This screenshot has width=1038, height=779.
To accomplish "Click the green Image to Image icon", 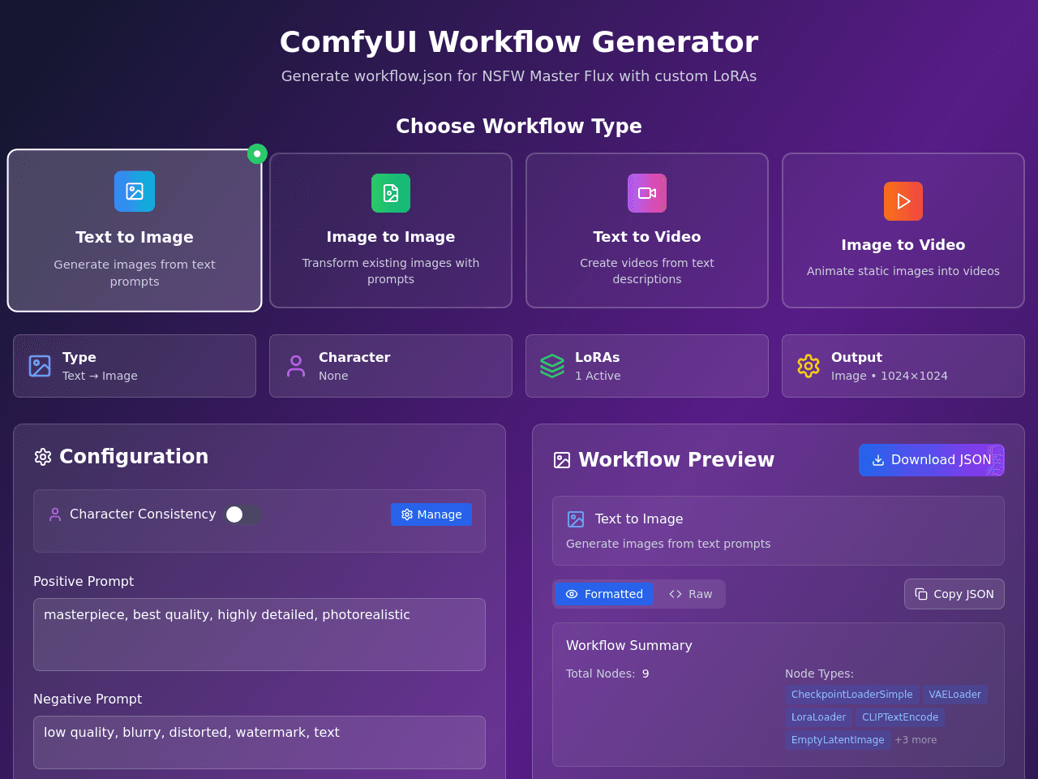I will pos(391,193).
